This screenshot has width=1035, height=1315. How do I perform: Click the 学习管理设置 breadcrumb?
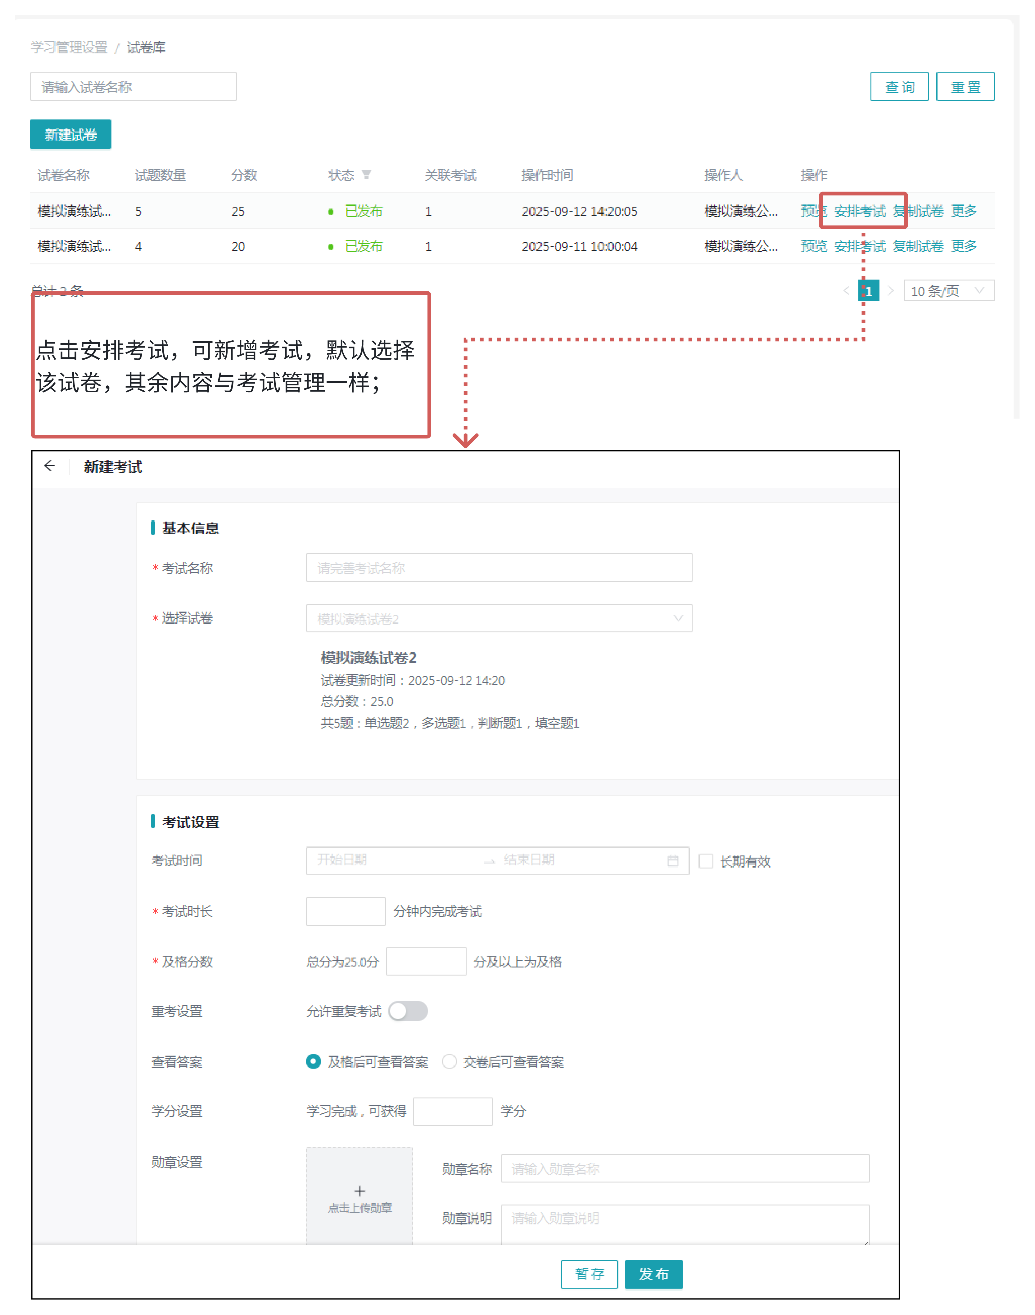[x=69, y=47]
